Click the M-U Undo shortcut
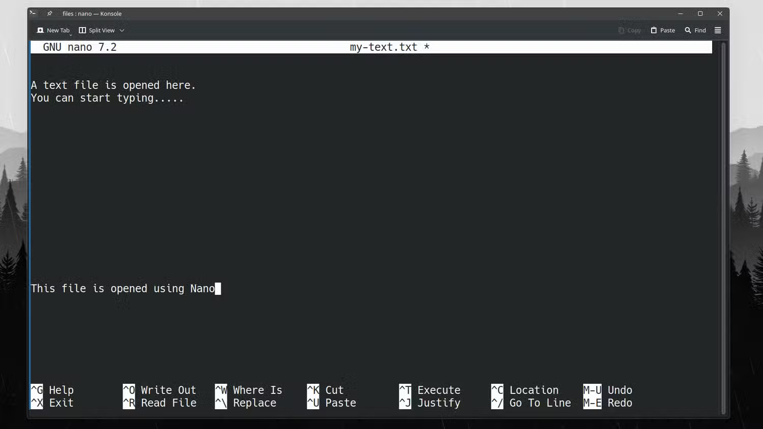Viewport: 763px width, 429px height. pos(608,390)
